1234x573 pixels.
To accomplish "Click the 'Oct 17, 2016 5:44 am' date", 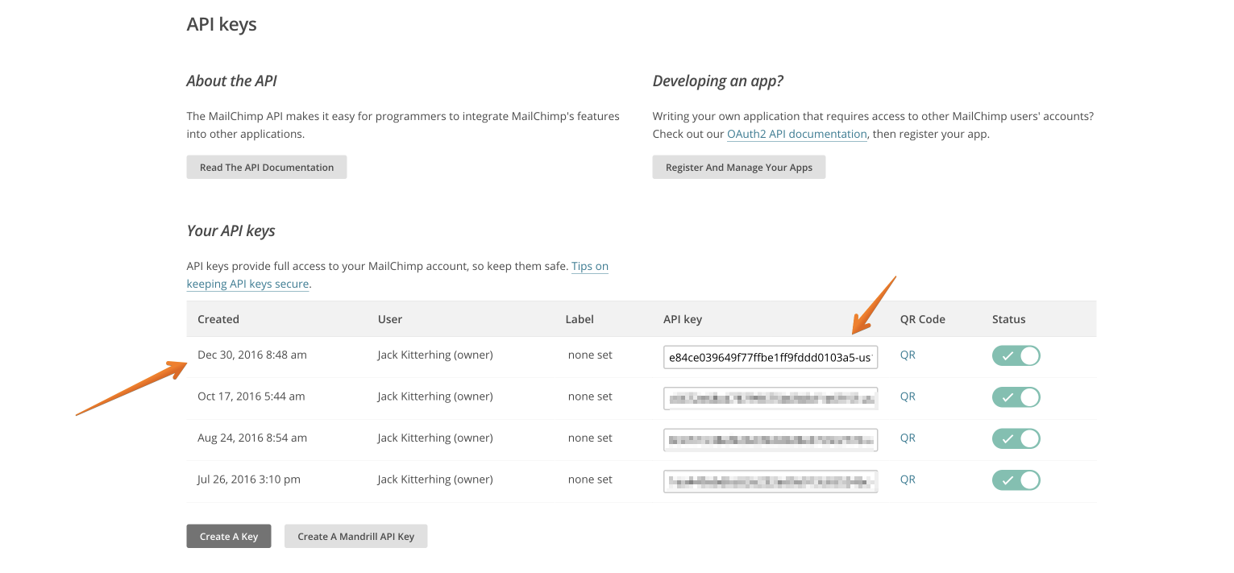I will (251, 397).
